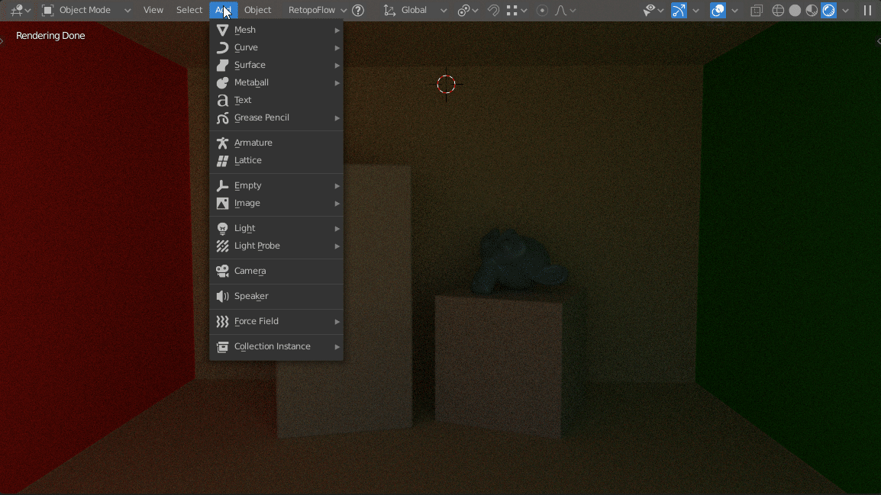Open the Object menu
The width and height of the screenshot is (881, 495).
pyautogui.click(x=257, y=10)
